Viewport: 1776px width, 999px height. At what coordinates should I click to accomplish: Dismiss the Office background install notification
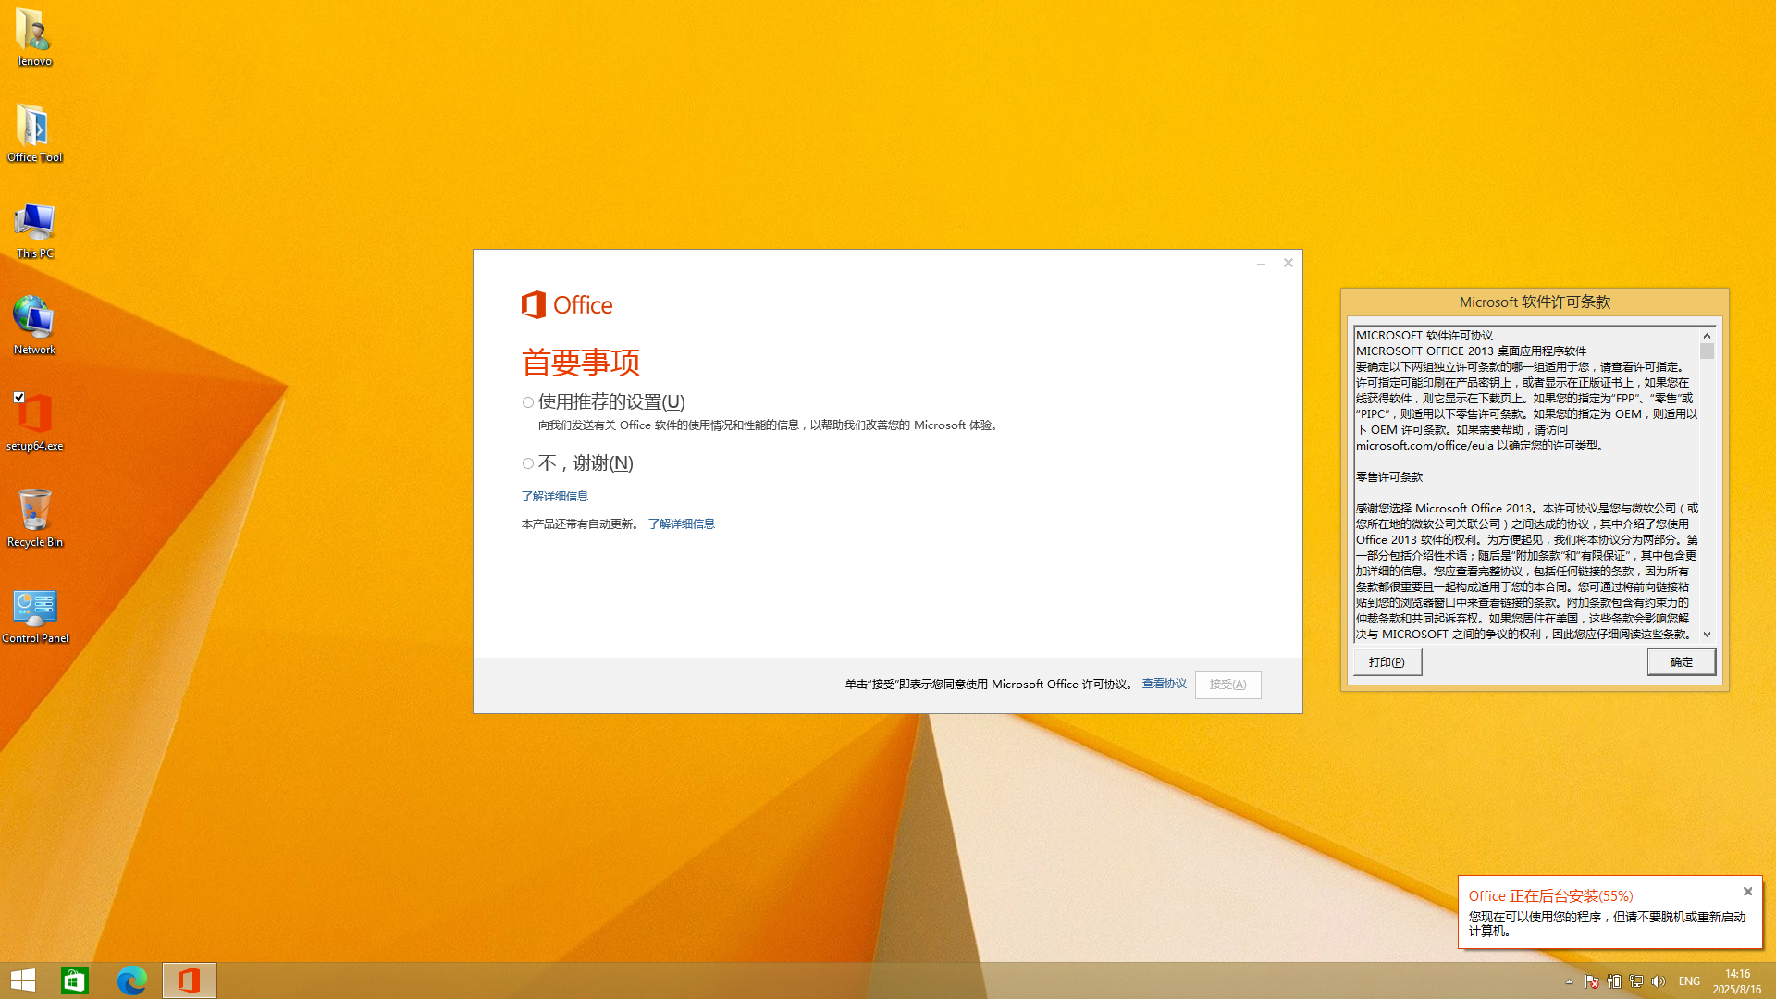pos(1747,892)
